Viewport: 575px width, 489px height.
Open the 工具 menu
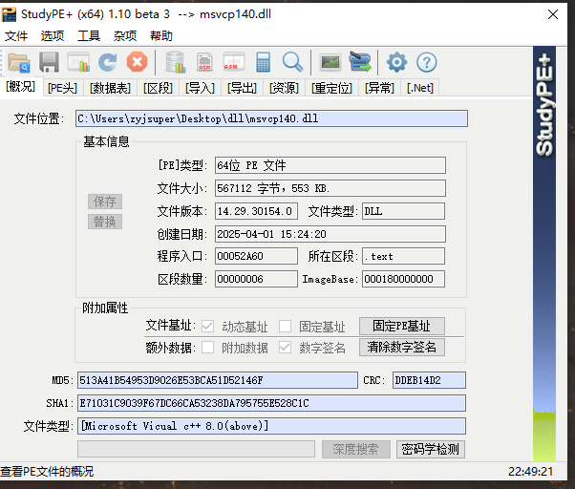click(89, 36)
